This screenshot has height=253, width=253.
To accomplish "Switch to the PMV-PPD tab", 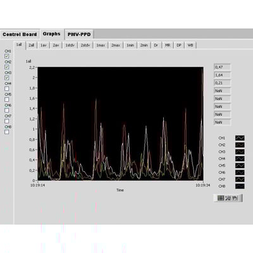I will tap(79, 34).
